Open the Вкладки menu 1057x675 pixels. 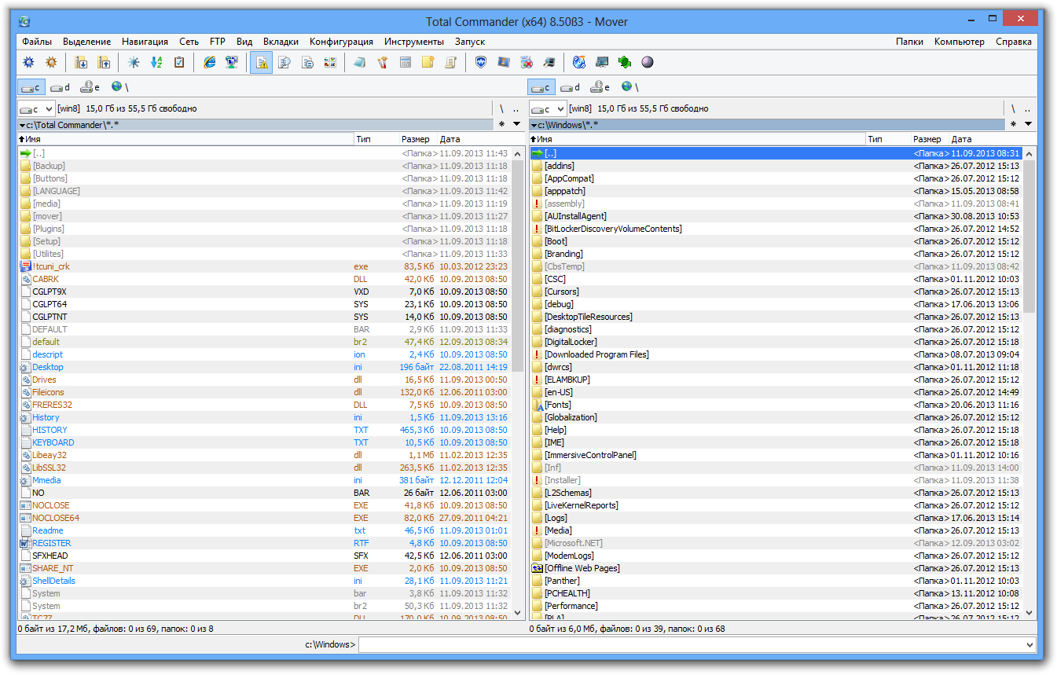tap(281, 42)
